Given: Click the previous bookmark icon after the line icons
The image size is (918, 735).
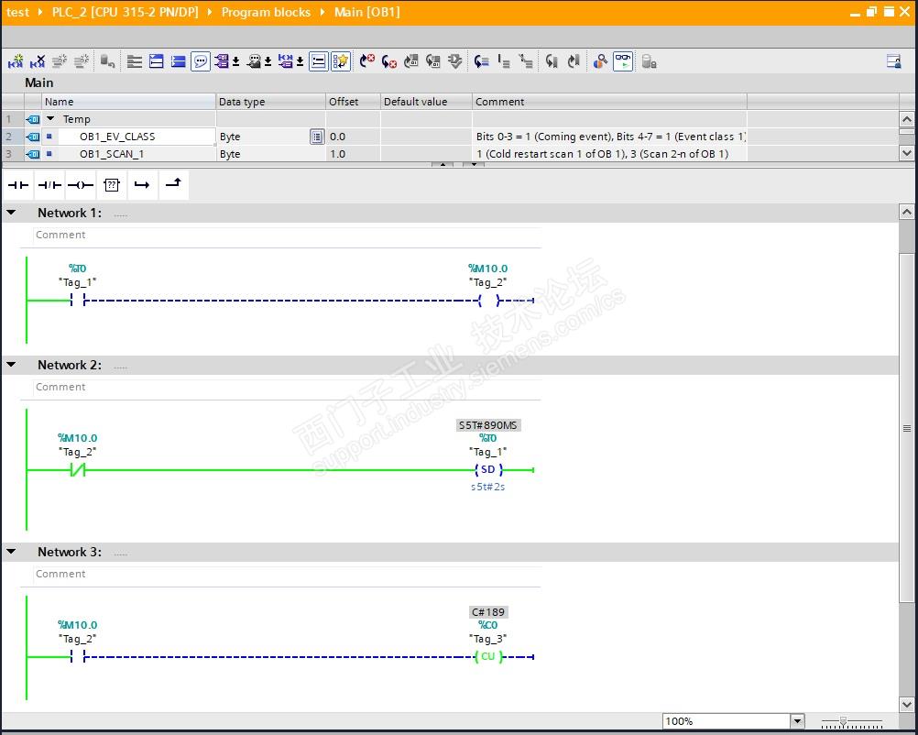Looking at the screenshot, I should [552, 60].
